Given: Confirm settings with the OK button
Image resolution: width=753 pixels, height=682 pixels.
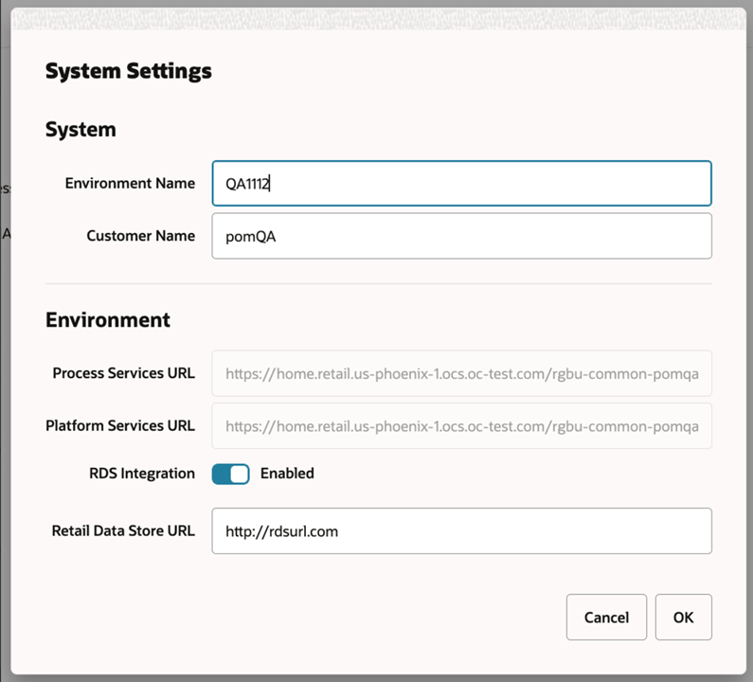Looking at the screenshot, I should (x=683, y=618).
